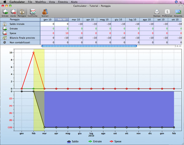Open Preferenze settings
Image resolution: width=184 pixels, height=145 pixels.
pyautogui.click(x=167, y=12)
